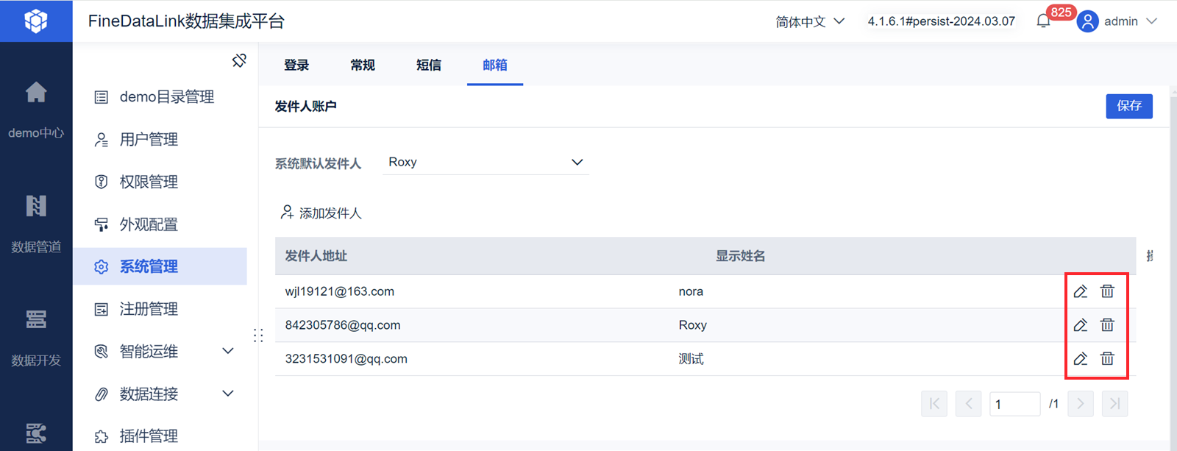The width and height of the screenshot is (1177, 451).
Task: Click the 保存 button
Action: pos(1128,106)
